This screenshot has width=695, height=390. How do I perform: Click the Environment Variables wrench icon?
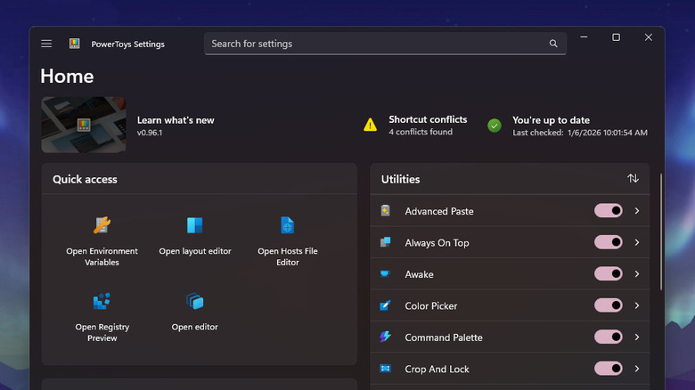pyautogui.click(x=102, y=225)
